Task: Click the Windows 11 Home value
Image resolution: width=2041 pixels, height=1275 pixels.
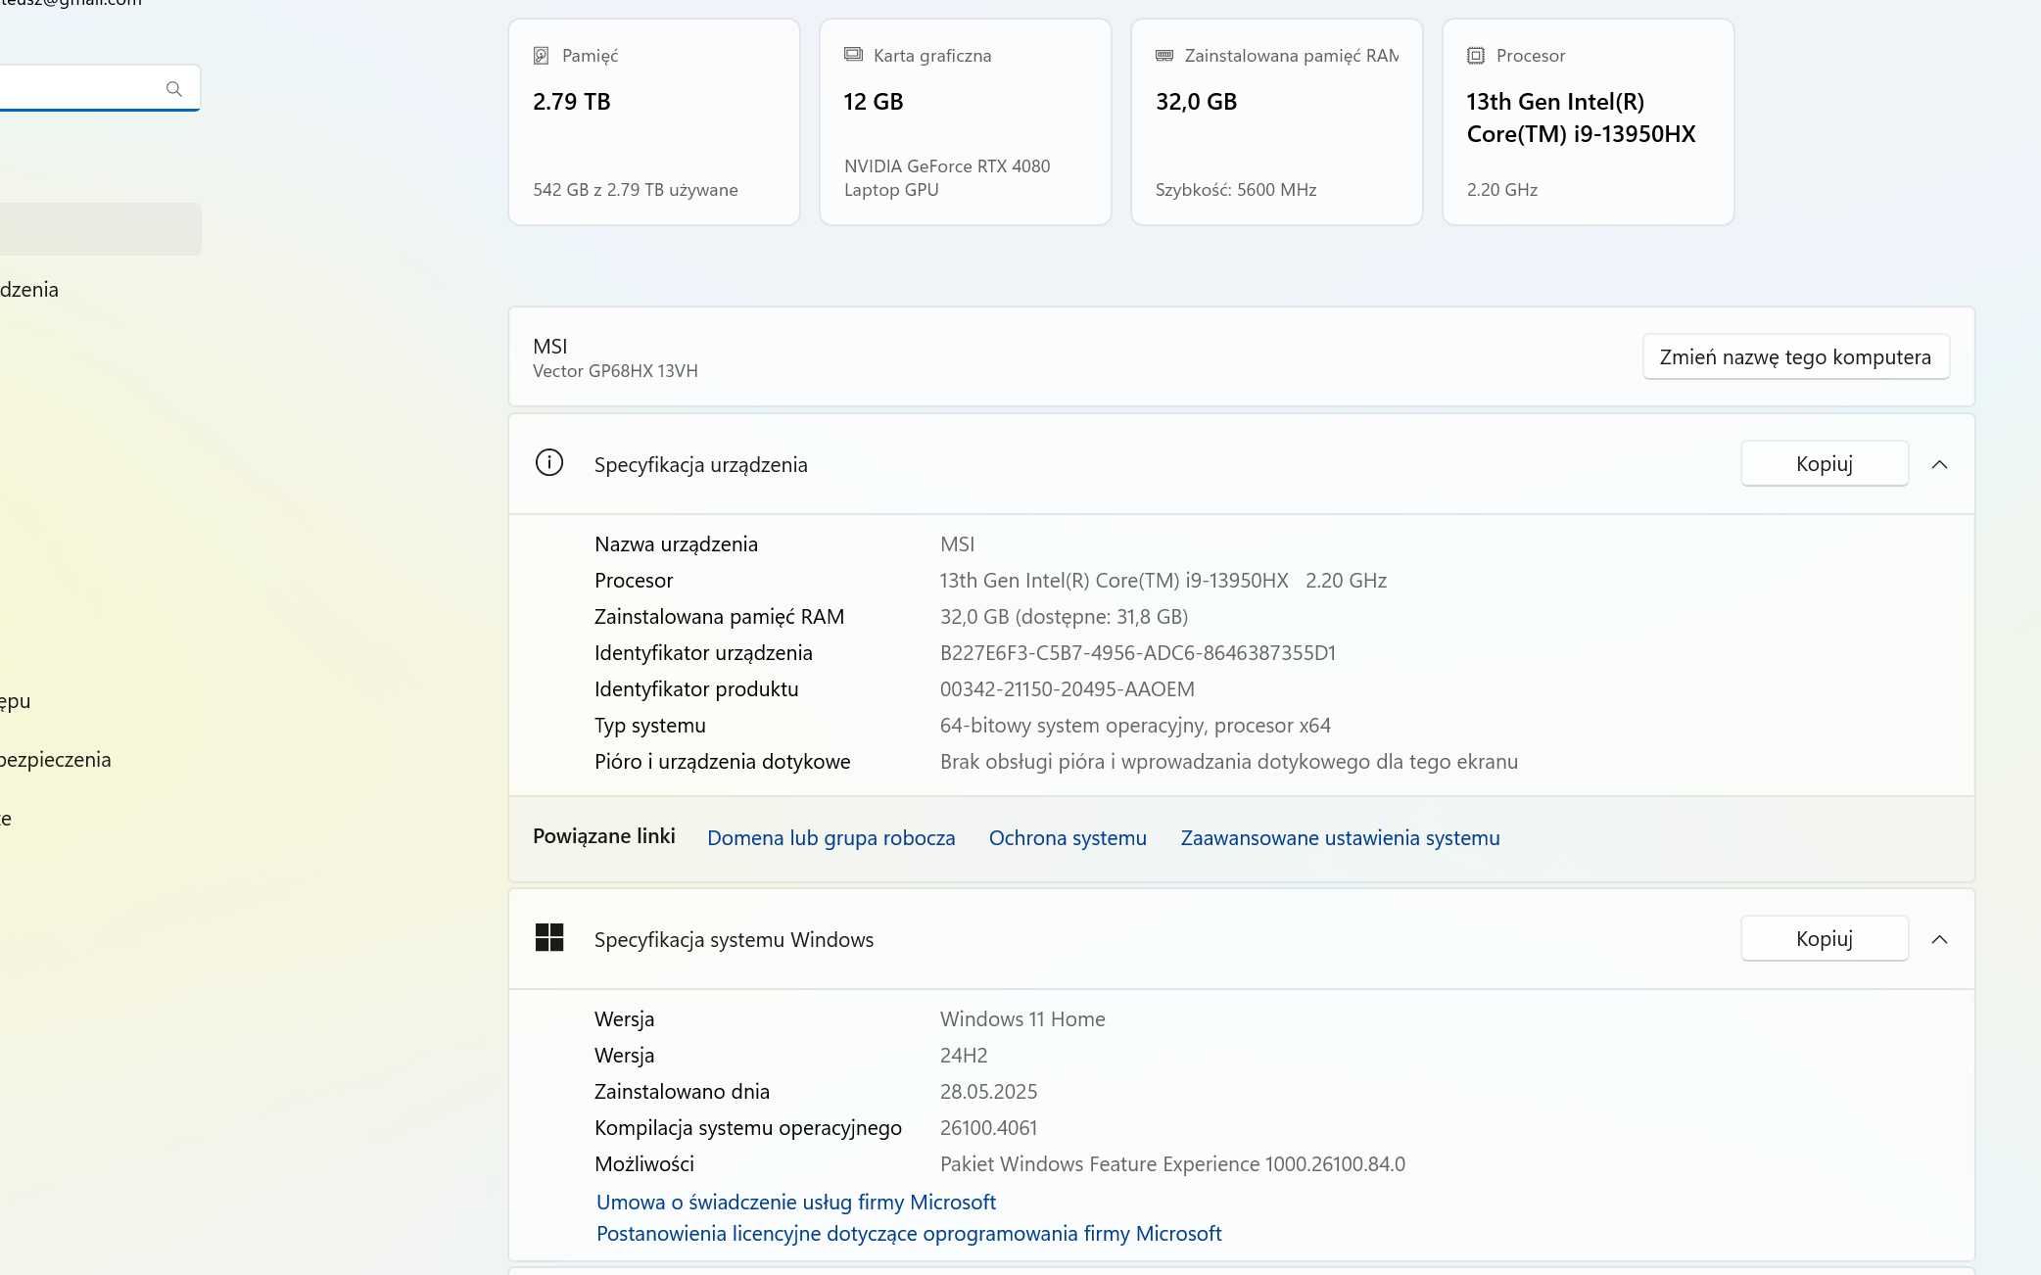Action: tap(1022, 1019)
